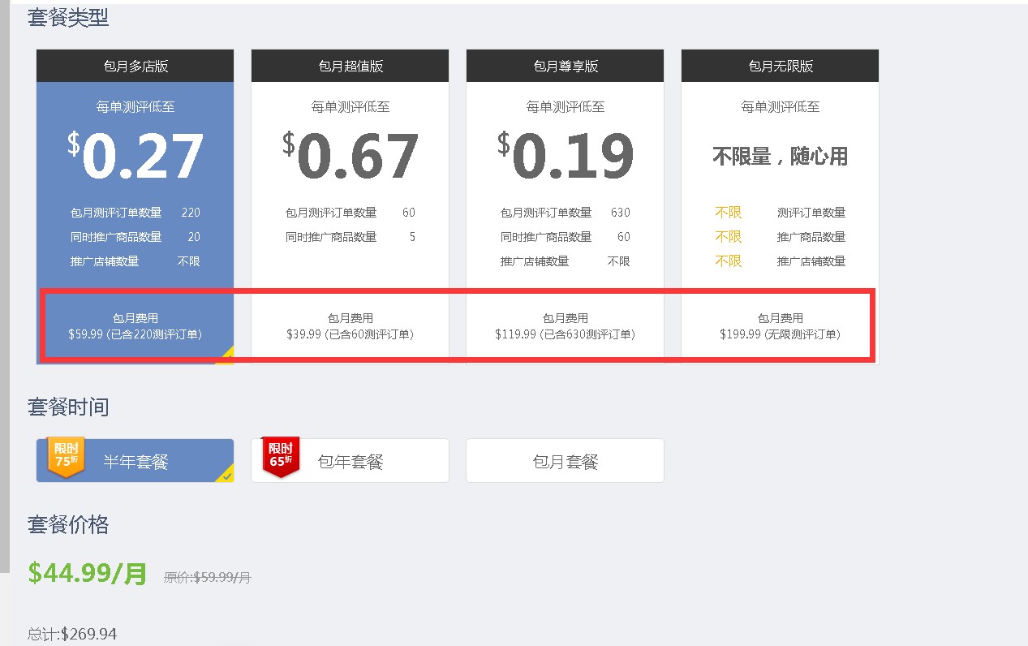This screenshot has width=1028, height=646.
Task: Select the 包月超值版 plan header
Action: [351, 67]
